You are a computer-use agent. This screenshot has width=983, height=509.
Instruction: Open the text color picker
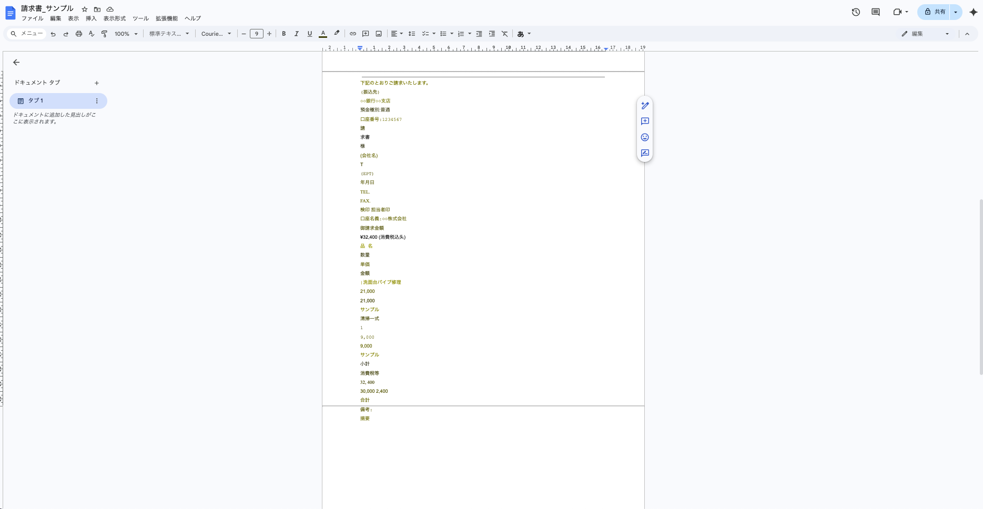click(x=323, y=34)
